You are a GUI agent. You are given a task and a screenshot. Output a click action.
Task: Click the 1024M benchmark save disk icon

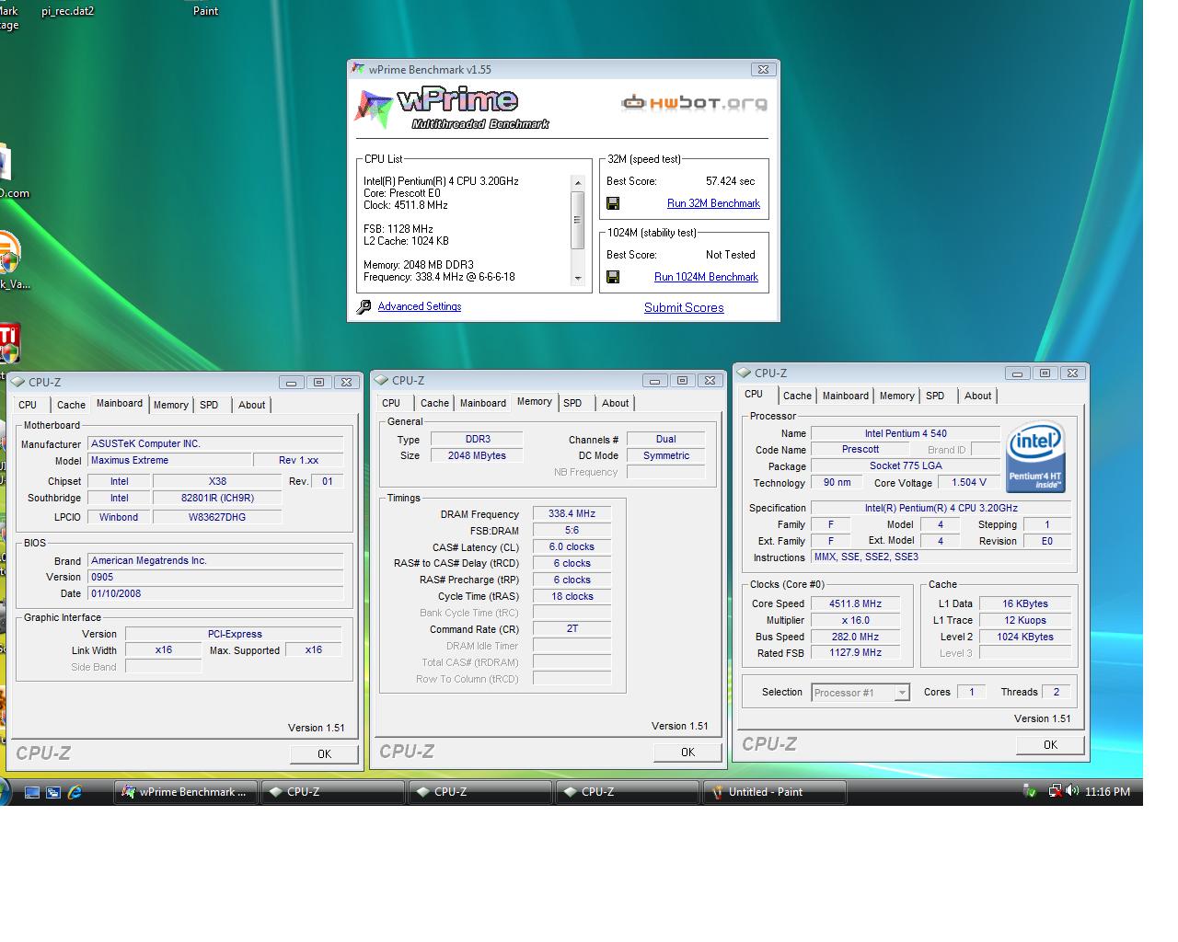tap(613, 277)
